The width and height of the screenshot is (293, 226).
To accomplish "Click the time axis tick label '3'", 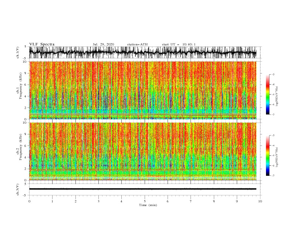I will click(98, 201).
